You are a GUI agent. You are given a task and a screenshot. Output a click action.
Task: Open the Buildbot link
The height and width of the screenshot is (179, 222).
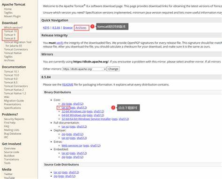pos(9,156)
